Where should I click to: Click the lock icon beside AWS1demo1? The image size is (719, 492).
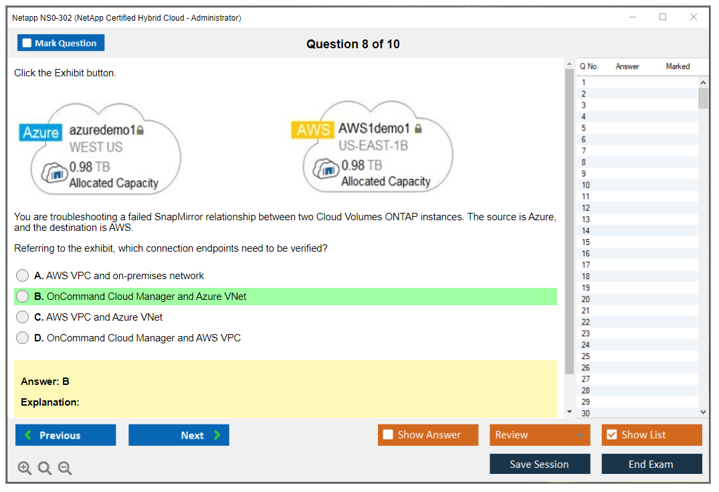click(418, 128)
